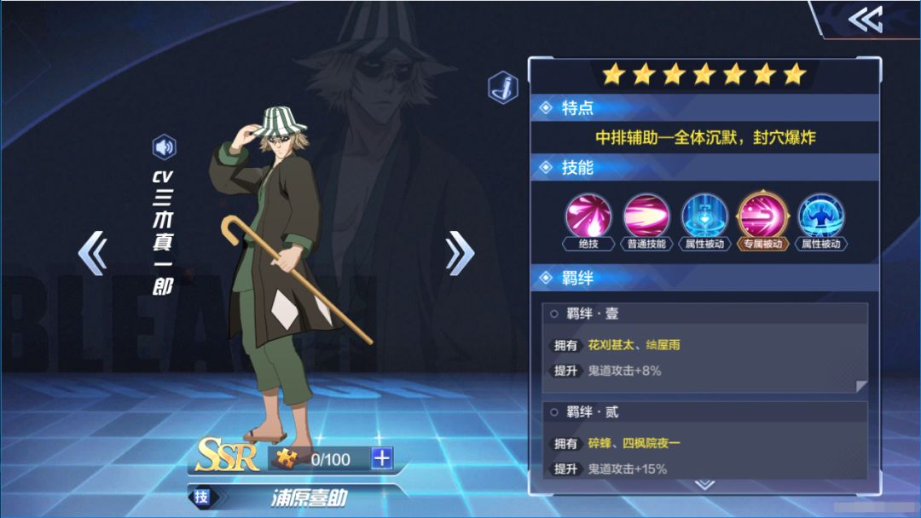Add fragments with the plus button
This screenshot has height=518, width=921.
pos(382,458)
